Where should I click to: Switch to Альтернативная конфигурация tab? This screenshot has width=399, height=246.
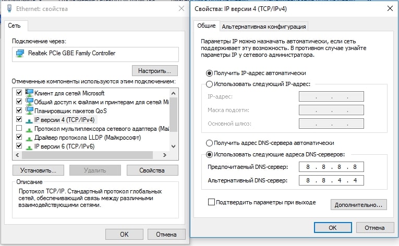pyautogui.click(x=264, y=27)
